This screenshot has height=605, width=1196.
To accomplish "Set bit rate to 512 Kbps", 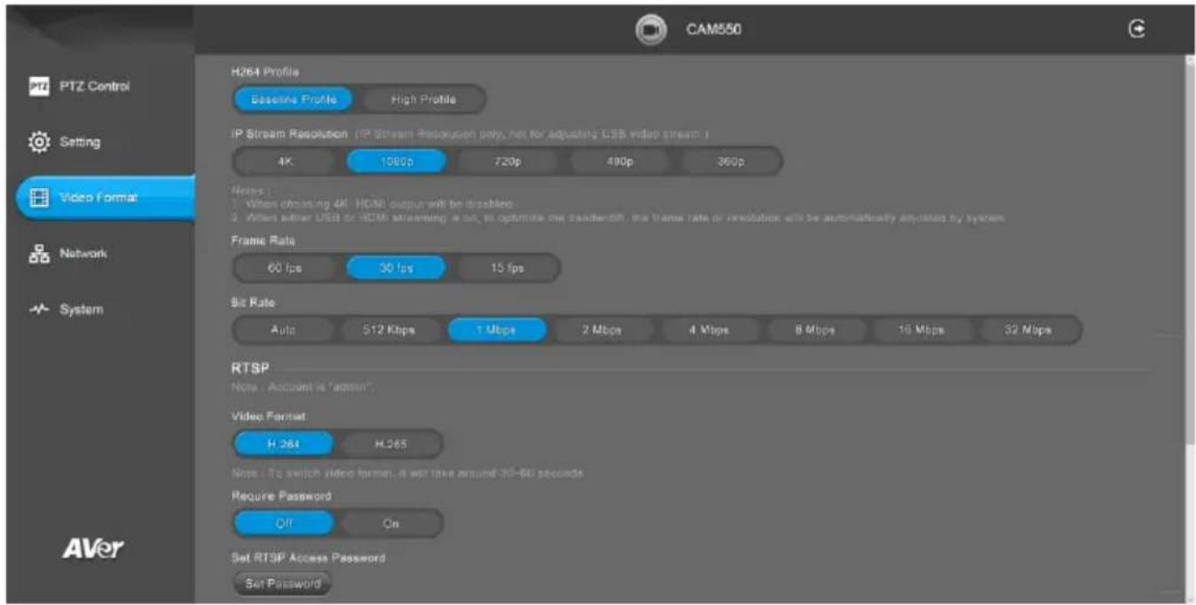I will (x=390, y=330).
